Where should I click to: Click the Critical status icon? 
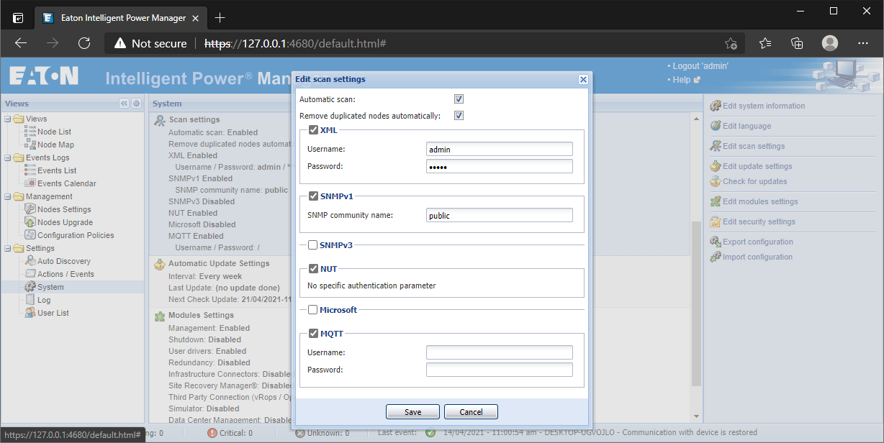coord(212,433)
